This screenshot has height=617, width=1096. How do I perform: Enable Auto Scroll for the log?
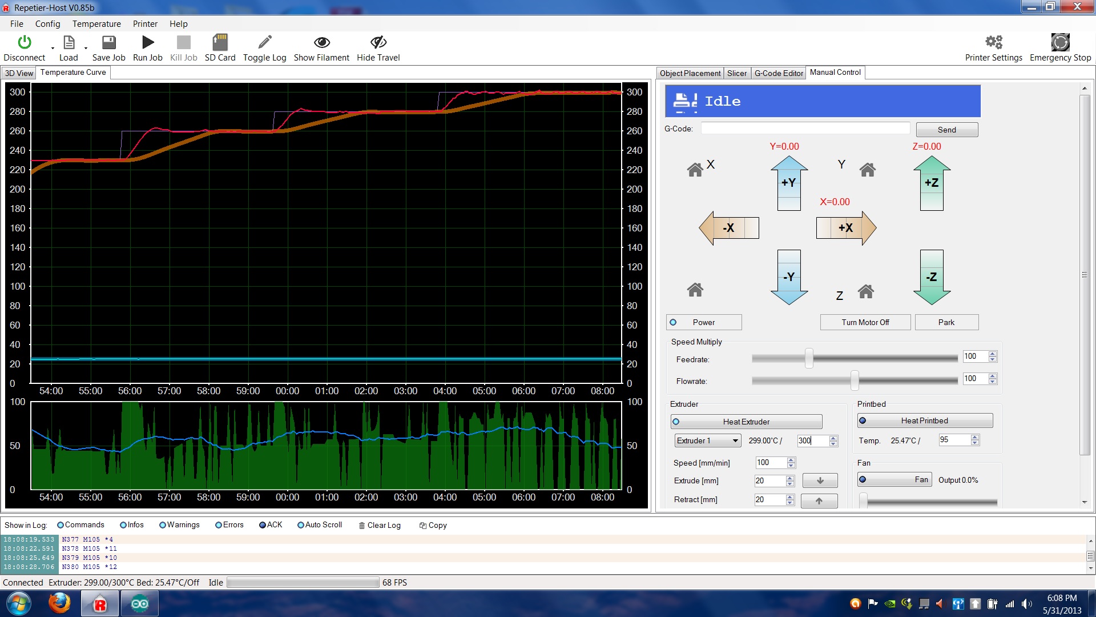pos(301,525)
